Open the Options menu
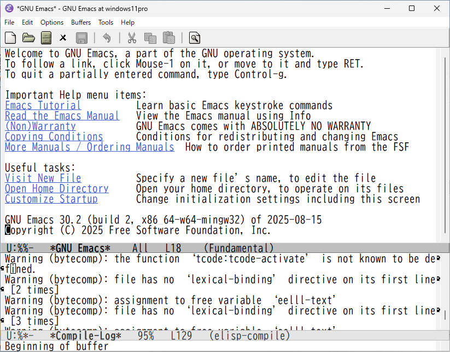This screenshot has height=352, width=450. (52, 22)
